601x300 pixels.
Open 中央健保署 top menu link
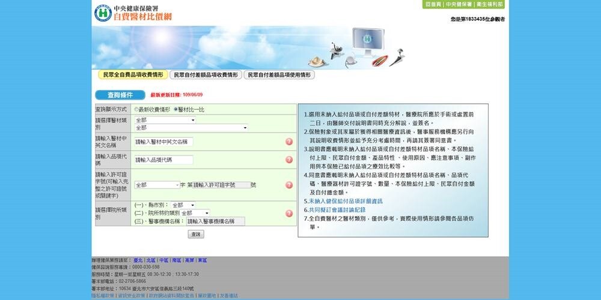point(458,4)
